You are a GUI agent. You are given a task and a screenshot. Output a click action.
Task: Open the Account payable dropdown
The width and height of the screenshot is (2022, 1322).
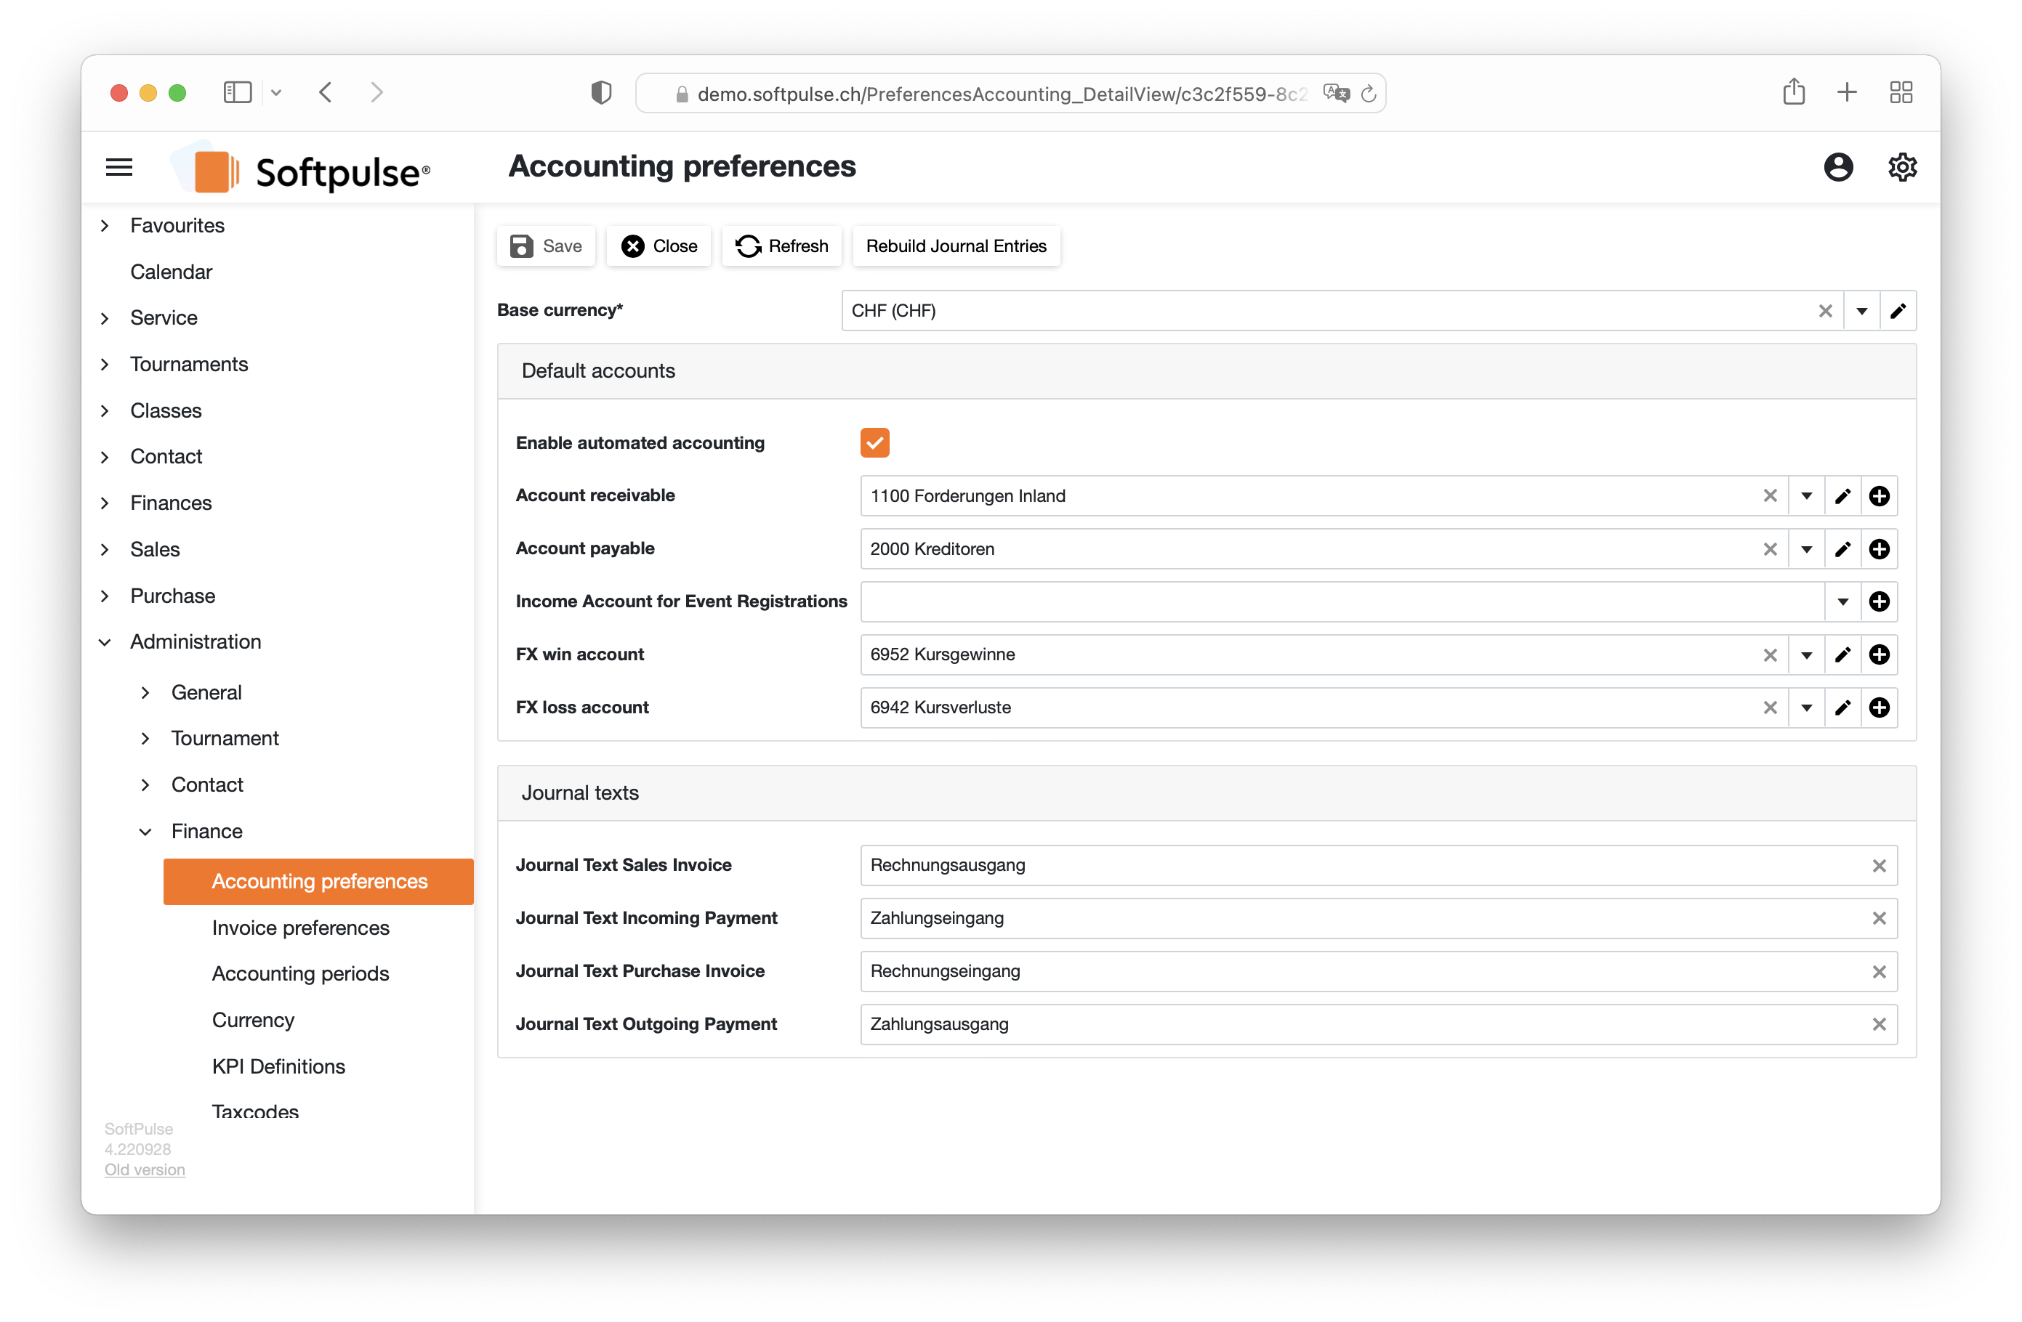tap(1806, 549)
